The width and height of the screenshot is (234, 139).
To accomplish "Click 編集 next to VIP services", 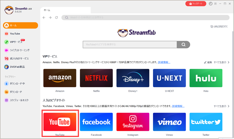I will [208, 62].
